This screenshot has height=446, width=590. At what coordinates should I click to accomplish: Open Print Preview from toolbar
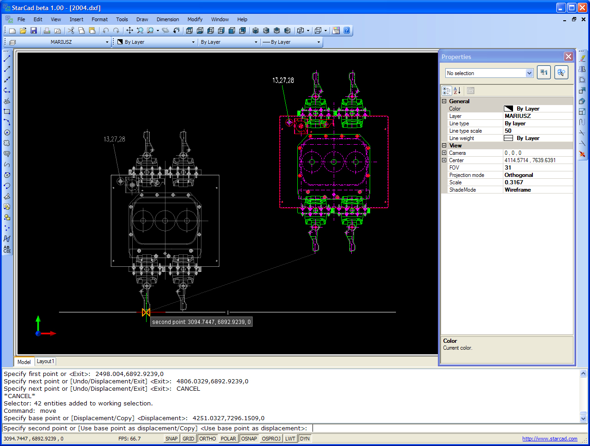coord(58,30)
